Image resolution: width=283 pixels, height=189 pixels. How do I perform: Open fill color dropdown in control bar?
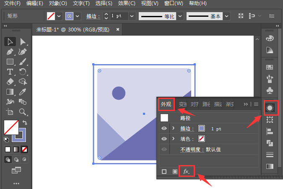click(x=59, y=16)
